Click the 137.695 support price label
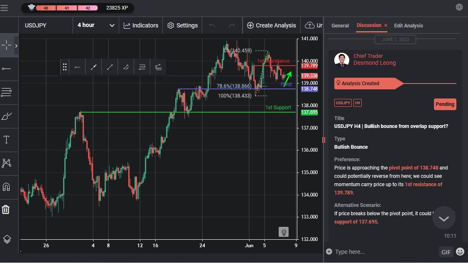Viewport: 468px width, 263px height. click(x=309, y=112)
